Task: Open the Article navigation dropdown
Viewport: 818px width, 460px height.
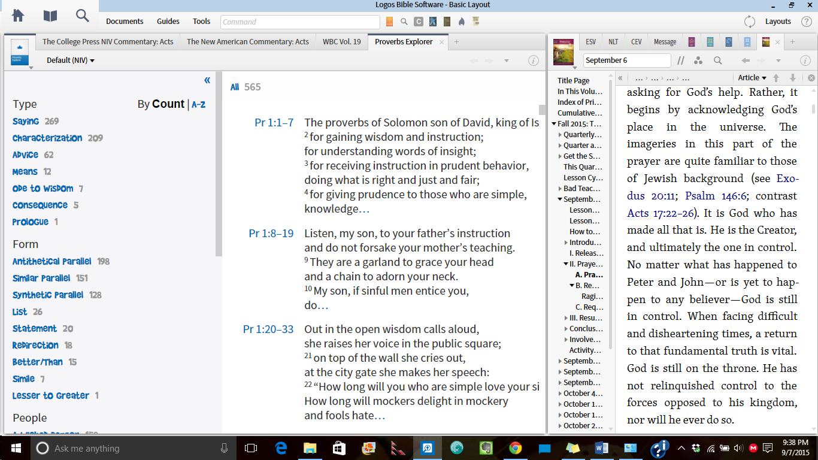Action: pyautogui.click(x=752, y=78)
